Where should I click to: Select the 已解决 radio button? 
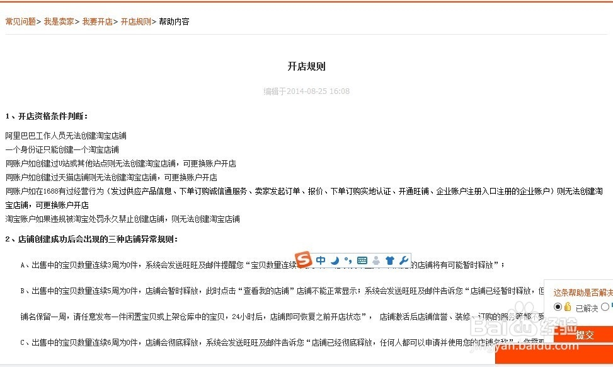click(x=558, y=307)
